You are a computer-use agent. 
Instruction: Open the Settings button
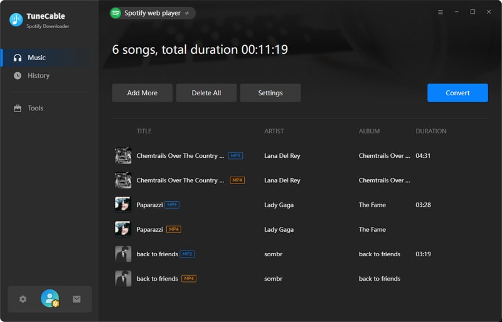point(270,93)
